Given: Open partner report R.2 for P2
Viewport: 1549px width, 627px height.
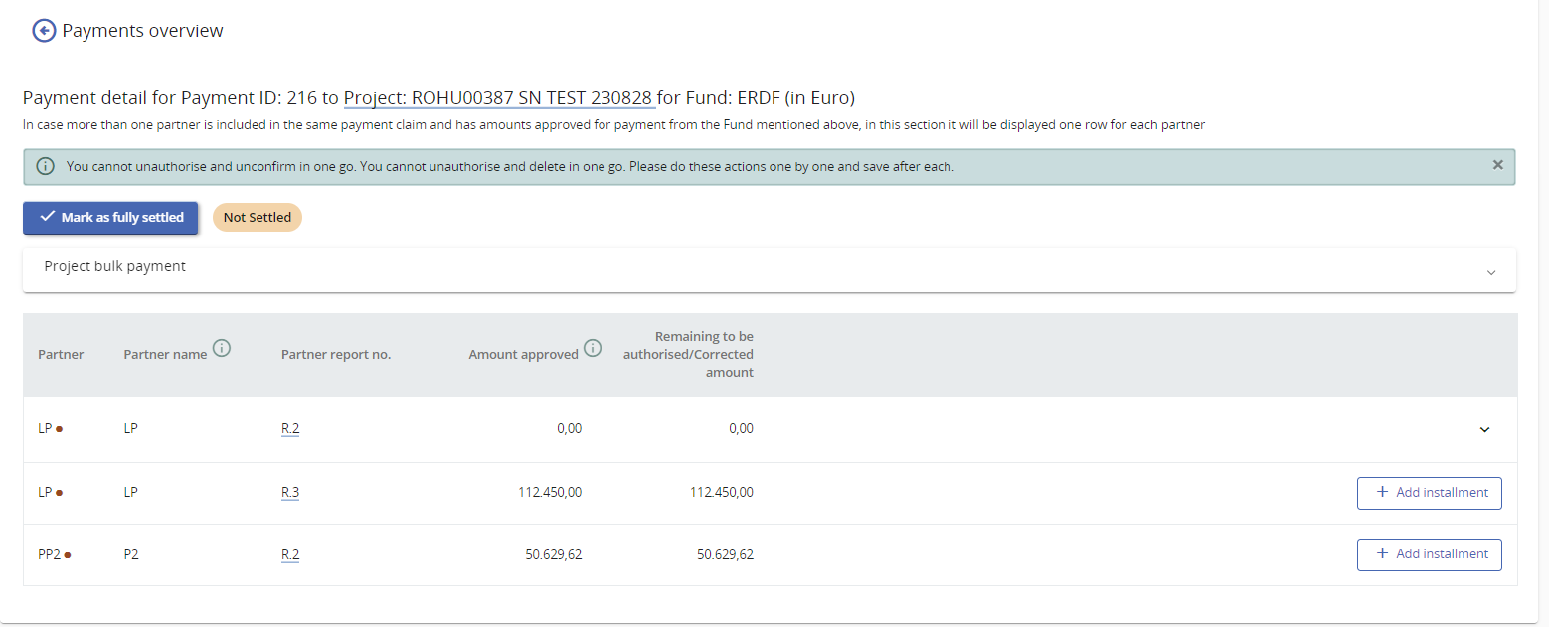Looking at the screenshot, I should click(x=290, y=554).
